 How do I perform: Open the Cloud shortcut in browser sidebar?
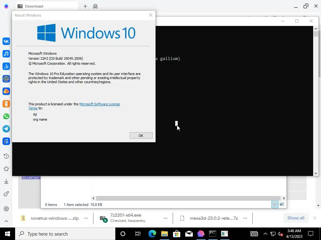point(6,91)
